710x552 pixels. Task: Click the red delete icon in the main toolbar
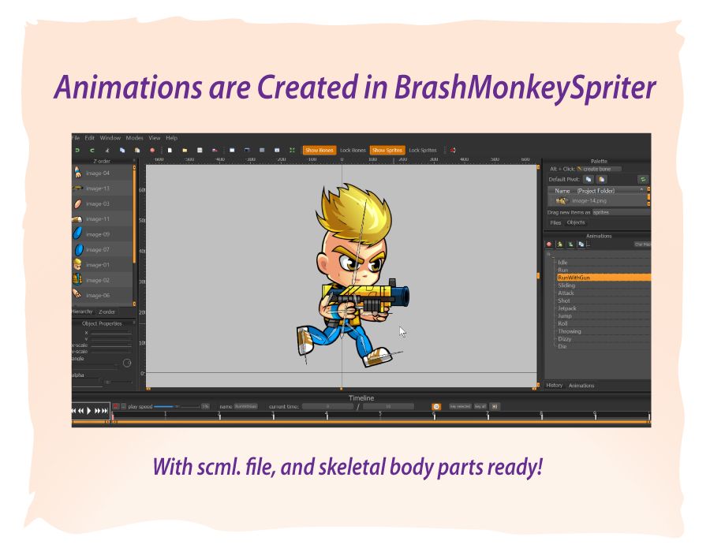(x=152, y=150)
